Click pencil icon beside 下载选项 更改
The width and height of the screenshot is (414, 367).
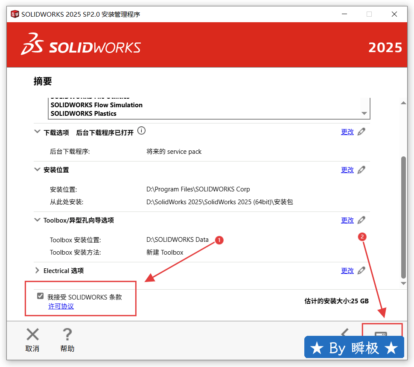362,132
